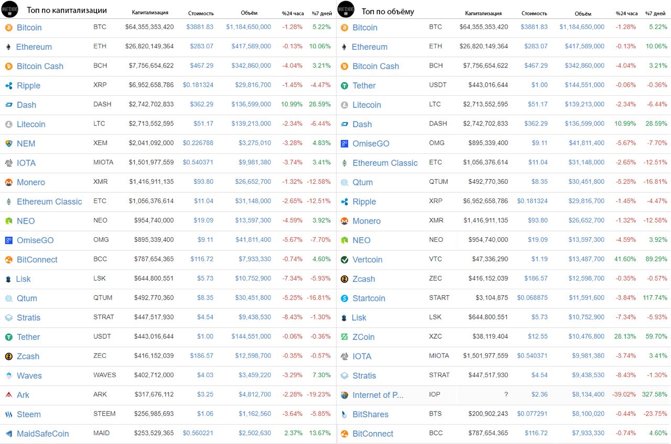This screenshot has width=671, height=444.
Task: Open the Internet of P... link
Action: pyautogui.click(x=378, y=395)
